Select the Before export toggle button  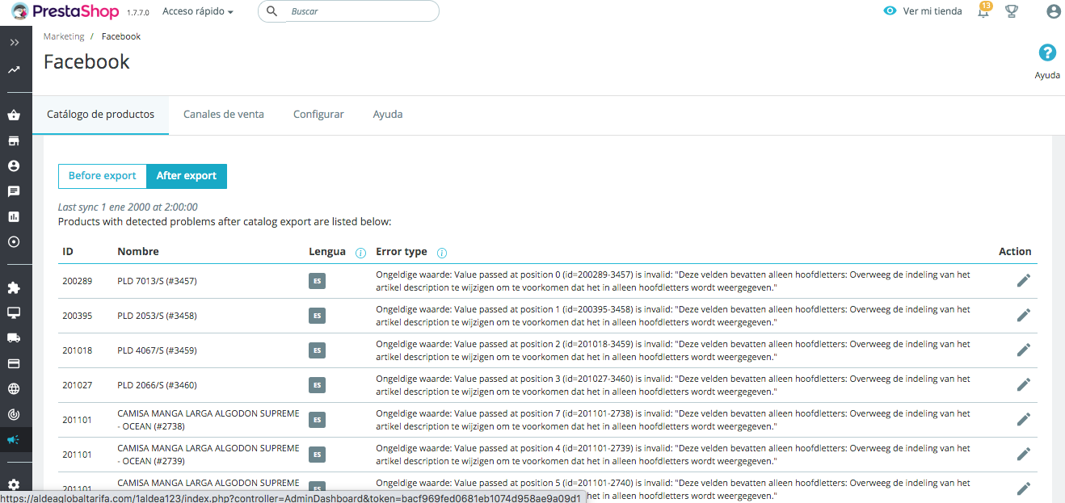click(103, 176)
